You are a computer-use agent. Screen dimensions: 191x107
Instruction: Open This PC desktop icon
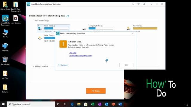pos(5,33)
